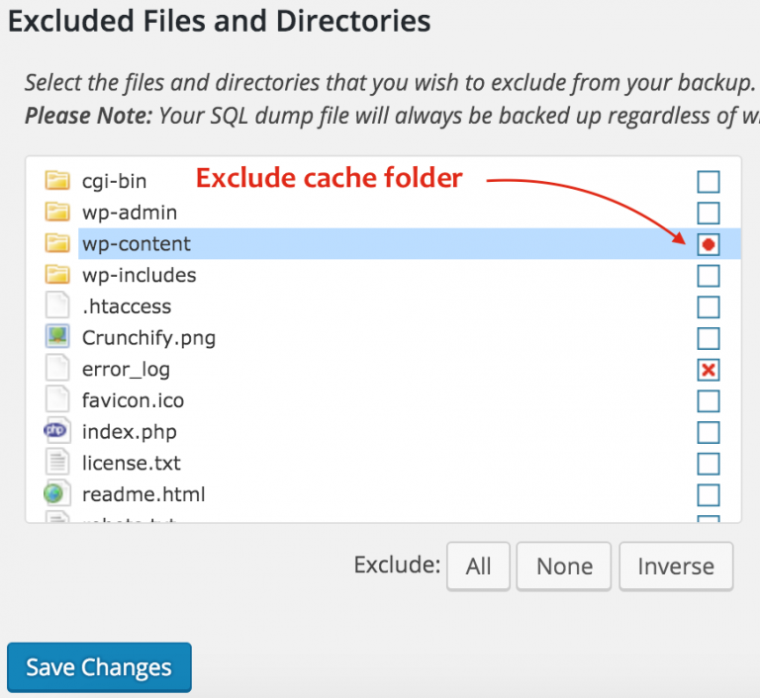The height and width of the screenshot is (698, 760).
Task: Click the readme.html globe icon
Action: (x=57, y=493)
